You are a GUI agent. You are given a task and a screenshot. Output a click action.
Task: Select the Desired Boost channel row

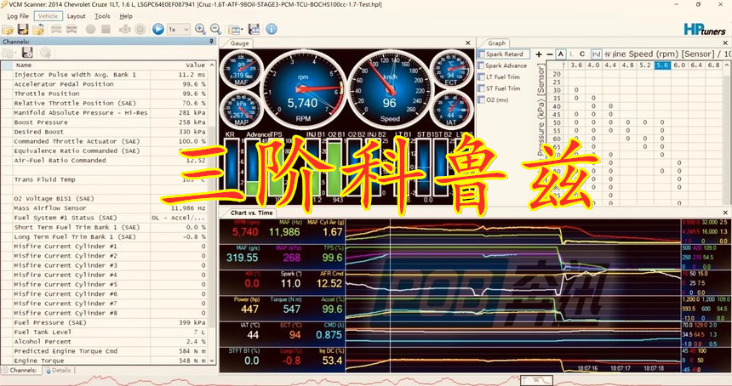pos(104,132)
